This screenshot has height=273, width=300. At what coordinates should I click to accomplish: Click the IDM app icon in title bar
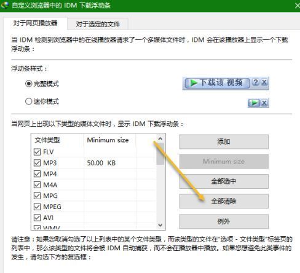point(4,5)
